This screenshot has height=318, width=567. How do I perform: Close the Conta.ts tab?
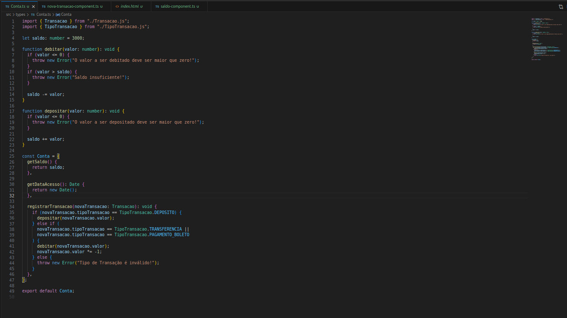click(34, 7)
